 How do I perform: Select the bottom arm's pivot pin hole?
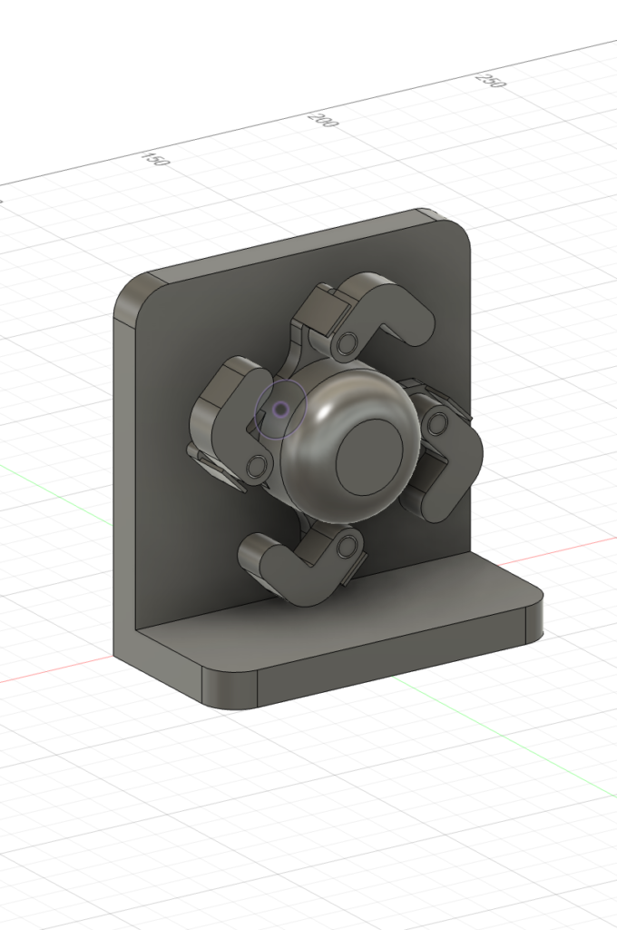[345, 546]
